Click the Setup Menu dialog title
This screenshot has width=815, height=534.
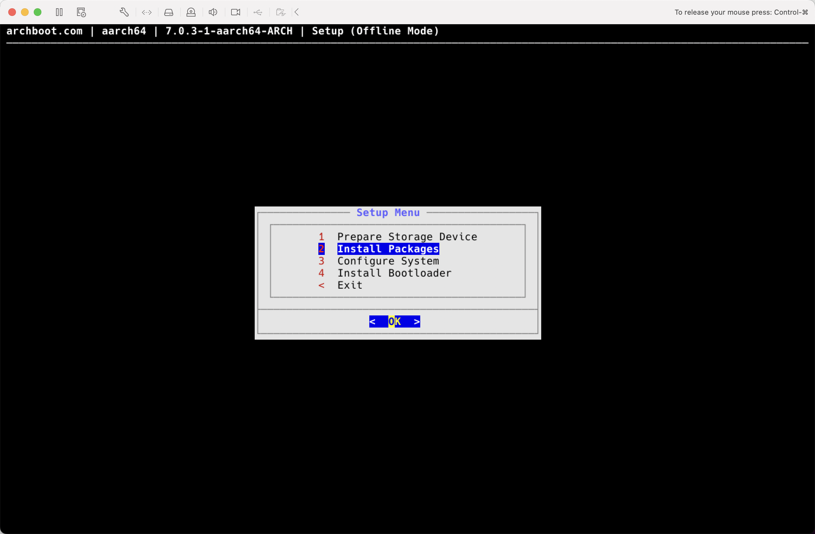[388, 213]
